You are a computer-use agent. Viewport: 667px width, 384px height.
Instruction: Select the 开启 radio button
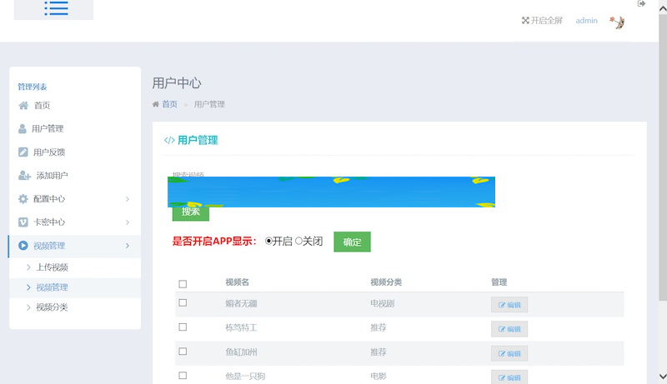coord(268,242)
